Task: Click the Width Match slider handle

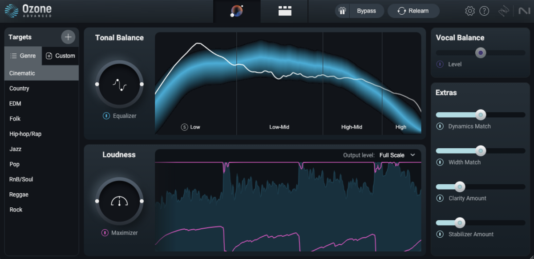Action: click(480, 150)
